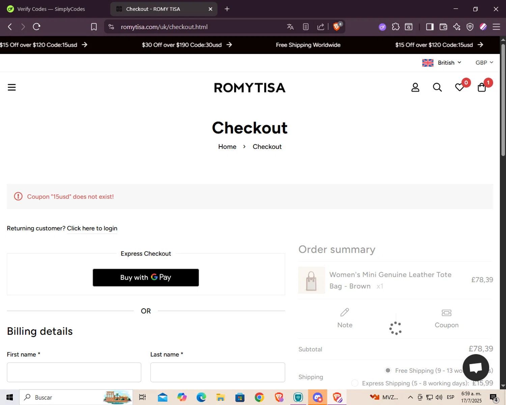Click the Windows search box Buscar

pos(76,397)
